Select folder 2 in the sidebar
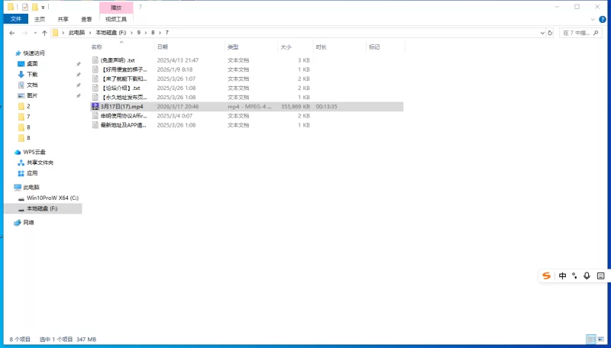The image size is (611, 348). coord(28,106)
